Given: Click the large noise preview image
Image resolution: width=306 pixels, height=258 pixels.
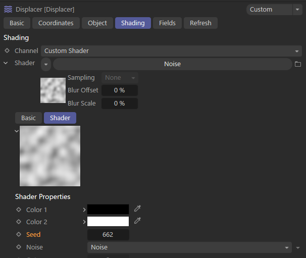Looking at the screenshot, I should point(50,156).
